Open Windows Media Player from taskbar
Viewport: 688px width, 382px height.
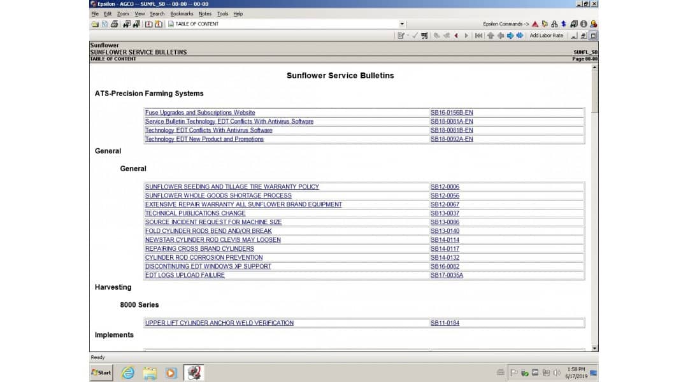[x=171, y=373]
